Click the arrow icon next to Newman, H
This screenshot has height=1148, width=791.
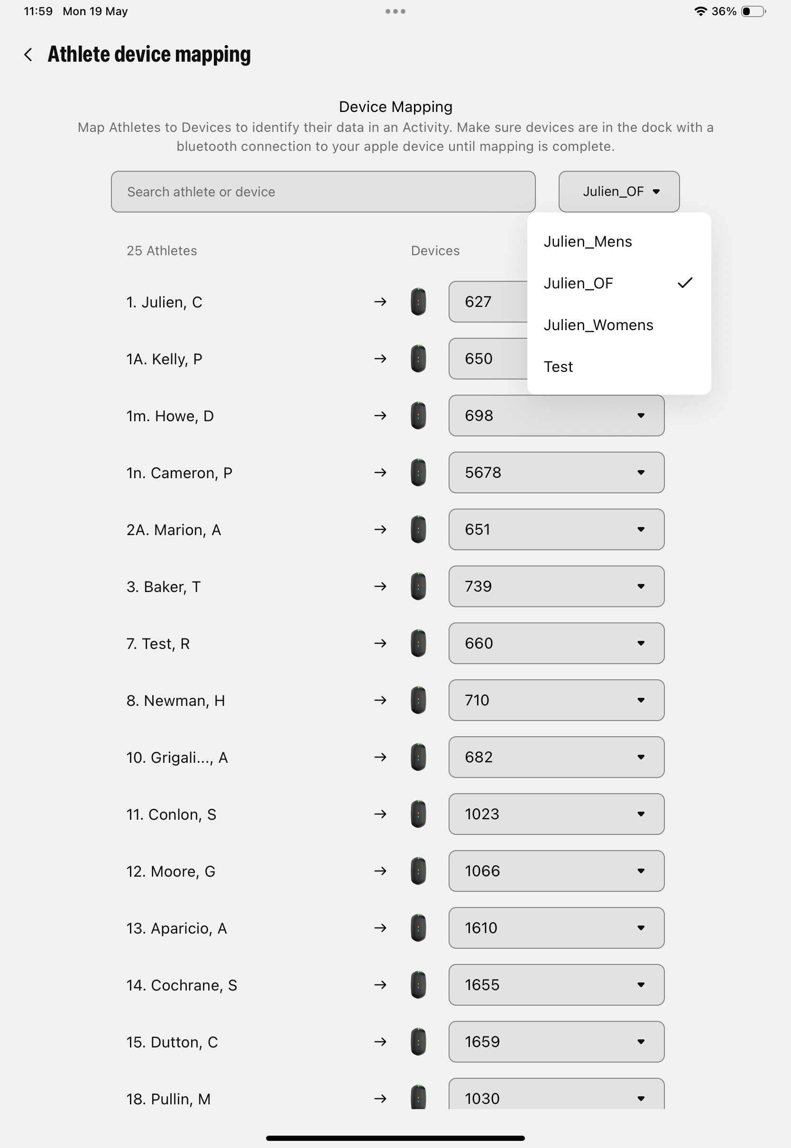381,700
